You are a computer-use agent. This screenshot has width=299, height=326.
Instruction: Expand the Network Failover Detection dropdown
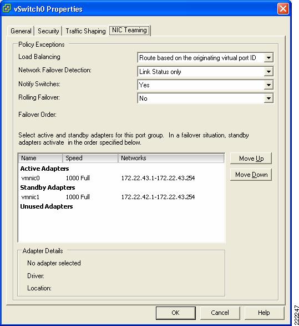tap(268, 72)
